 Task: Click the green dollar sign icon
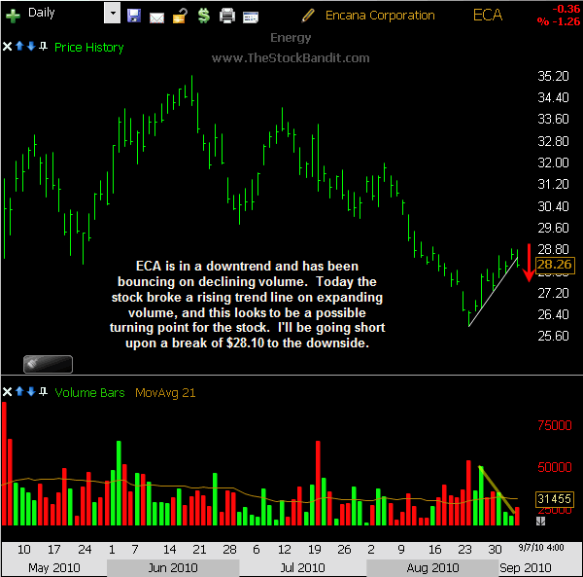click(x=203, y=16)
